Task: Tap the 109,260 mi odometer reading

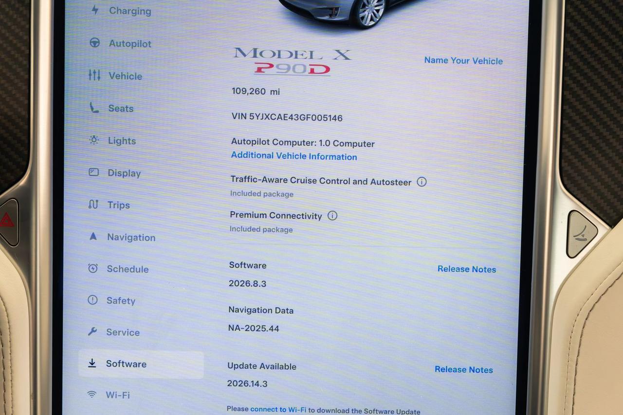Action: [x=256, y=91]
